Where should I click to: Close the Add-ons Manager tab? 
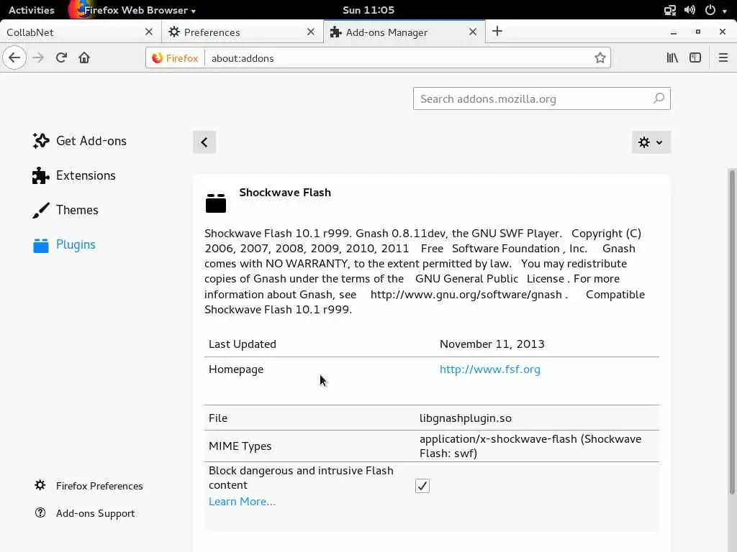pyautogui.click(x=473, y=32)
